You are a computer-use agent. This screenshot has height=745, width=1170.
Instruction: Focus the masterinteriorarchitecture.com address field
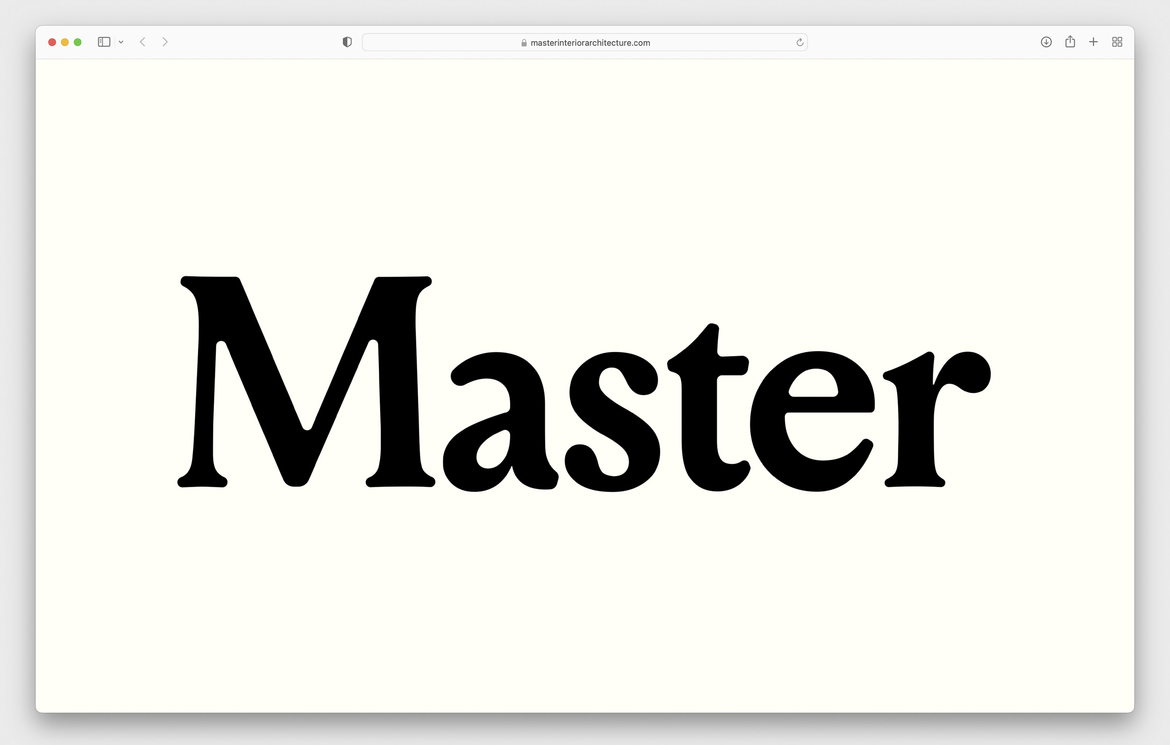tap(590, 43)
